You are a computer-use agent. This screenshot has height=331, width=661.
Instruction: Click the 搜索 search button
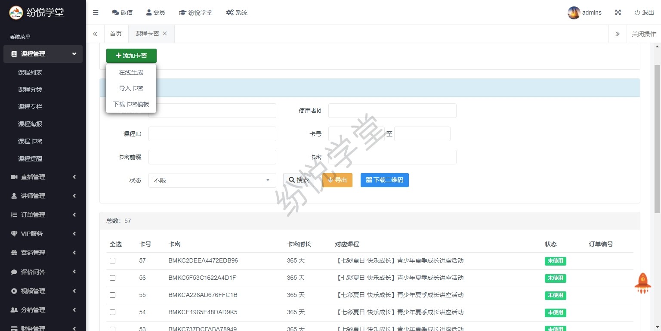299,180
